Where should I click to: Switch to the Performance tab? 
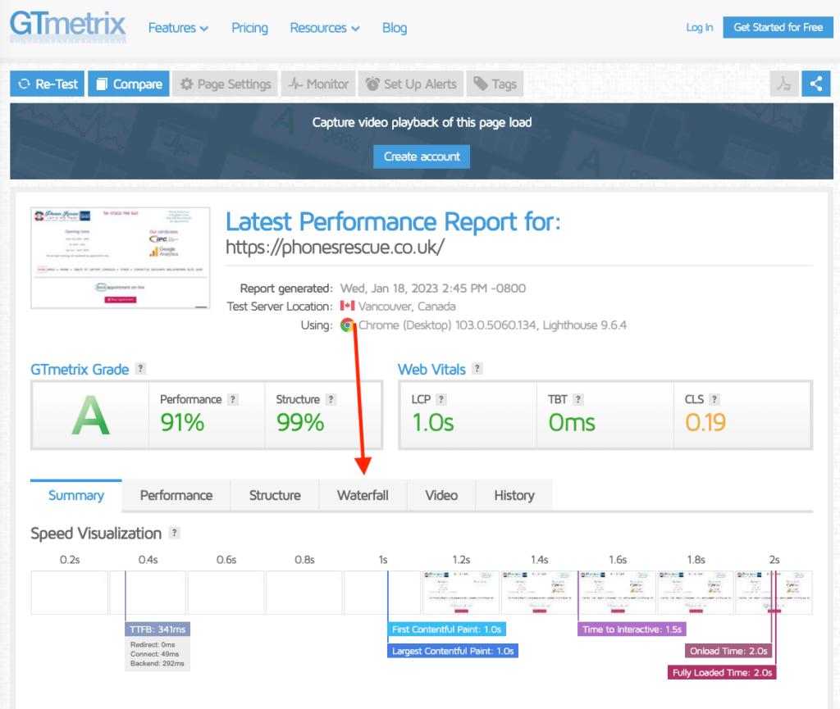coord(176,496)
